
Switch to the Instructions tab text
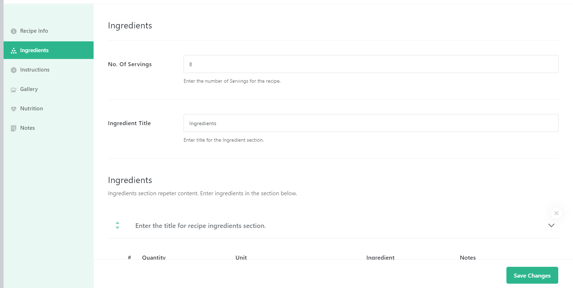(x=35, y=70)
